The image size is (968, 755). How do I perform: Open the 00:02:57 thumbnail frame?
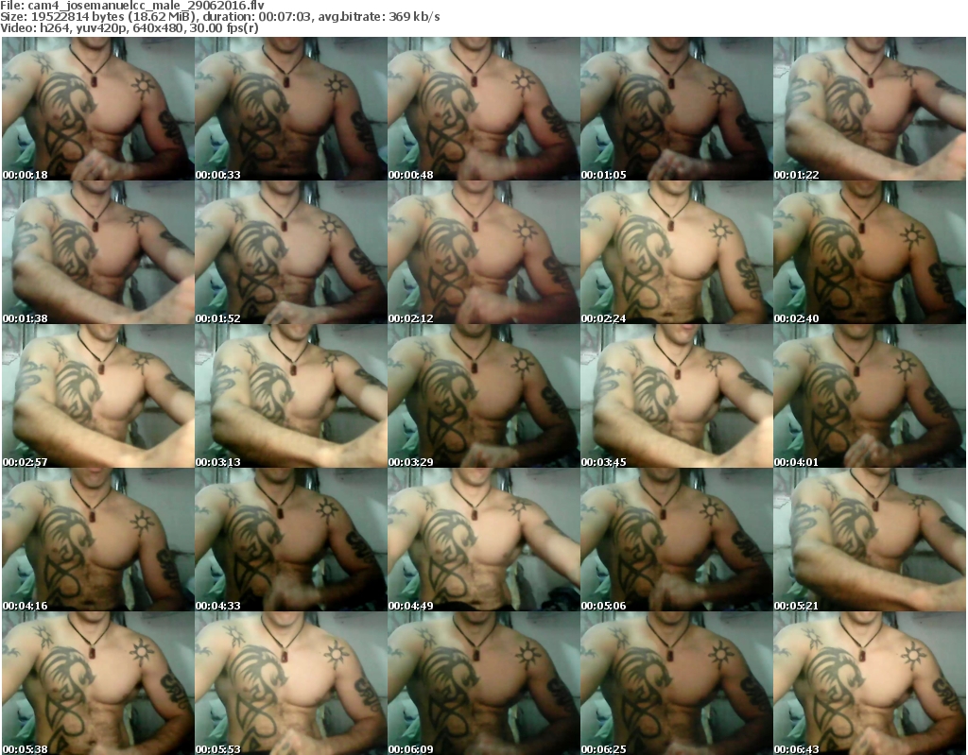(98, 396)
